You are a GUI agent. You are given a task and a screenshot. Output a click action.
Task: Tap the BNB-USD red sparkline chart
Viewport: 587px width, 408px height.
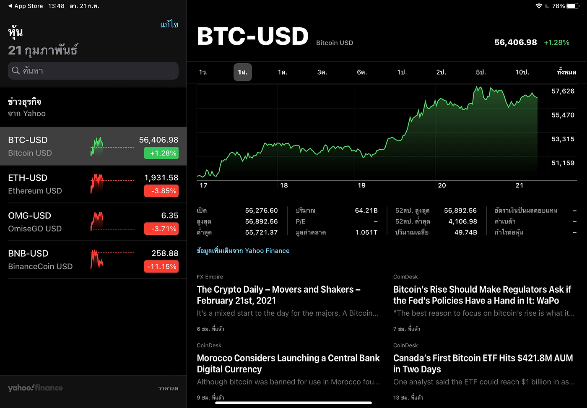[x=112, y=259]
